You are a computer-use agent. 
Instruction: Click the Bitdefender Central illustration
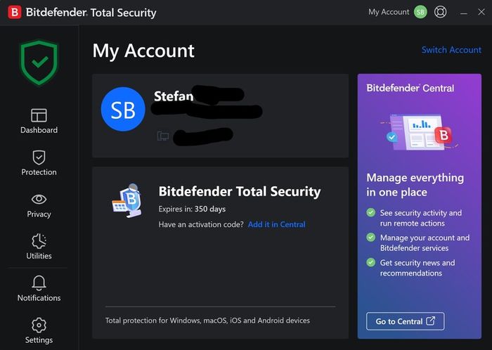pos(419,132)
